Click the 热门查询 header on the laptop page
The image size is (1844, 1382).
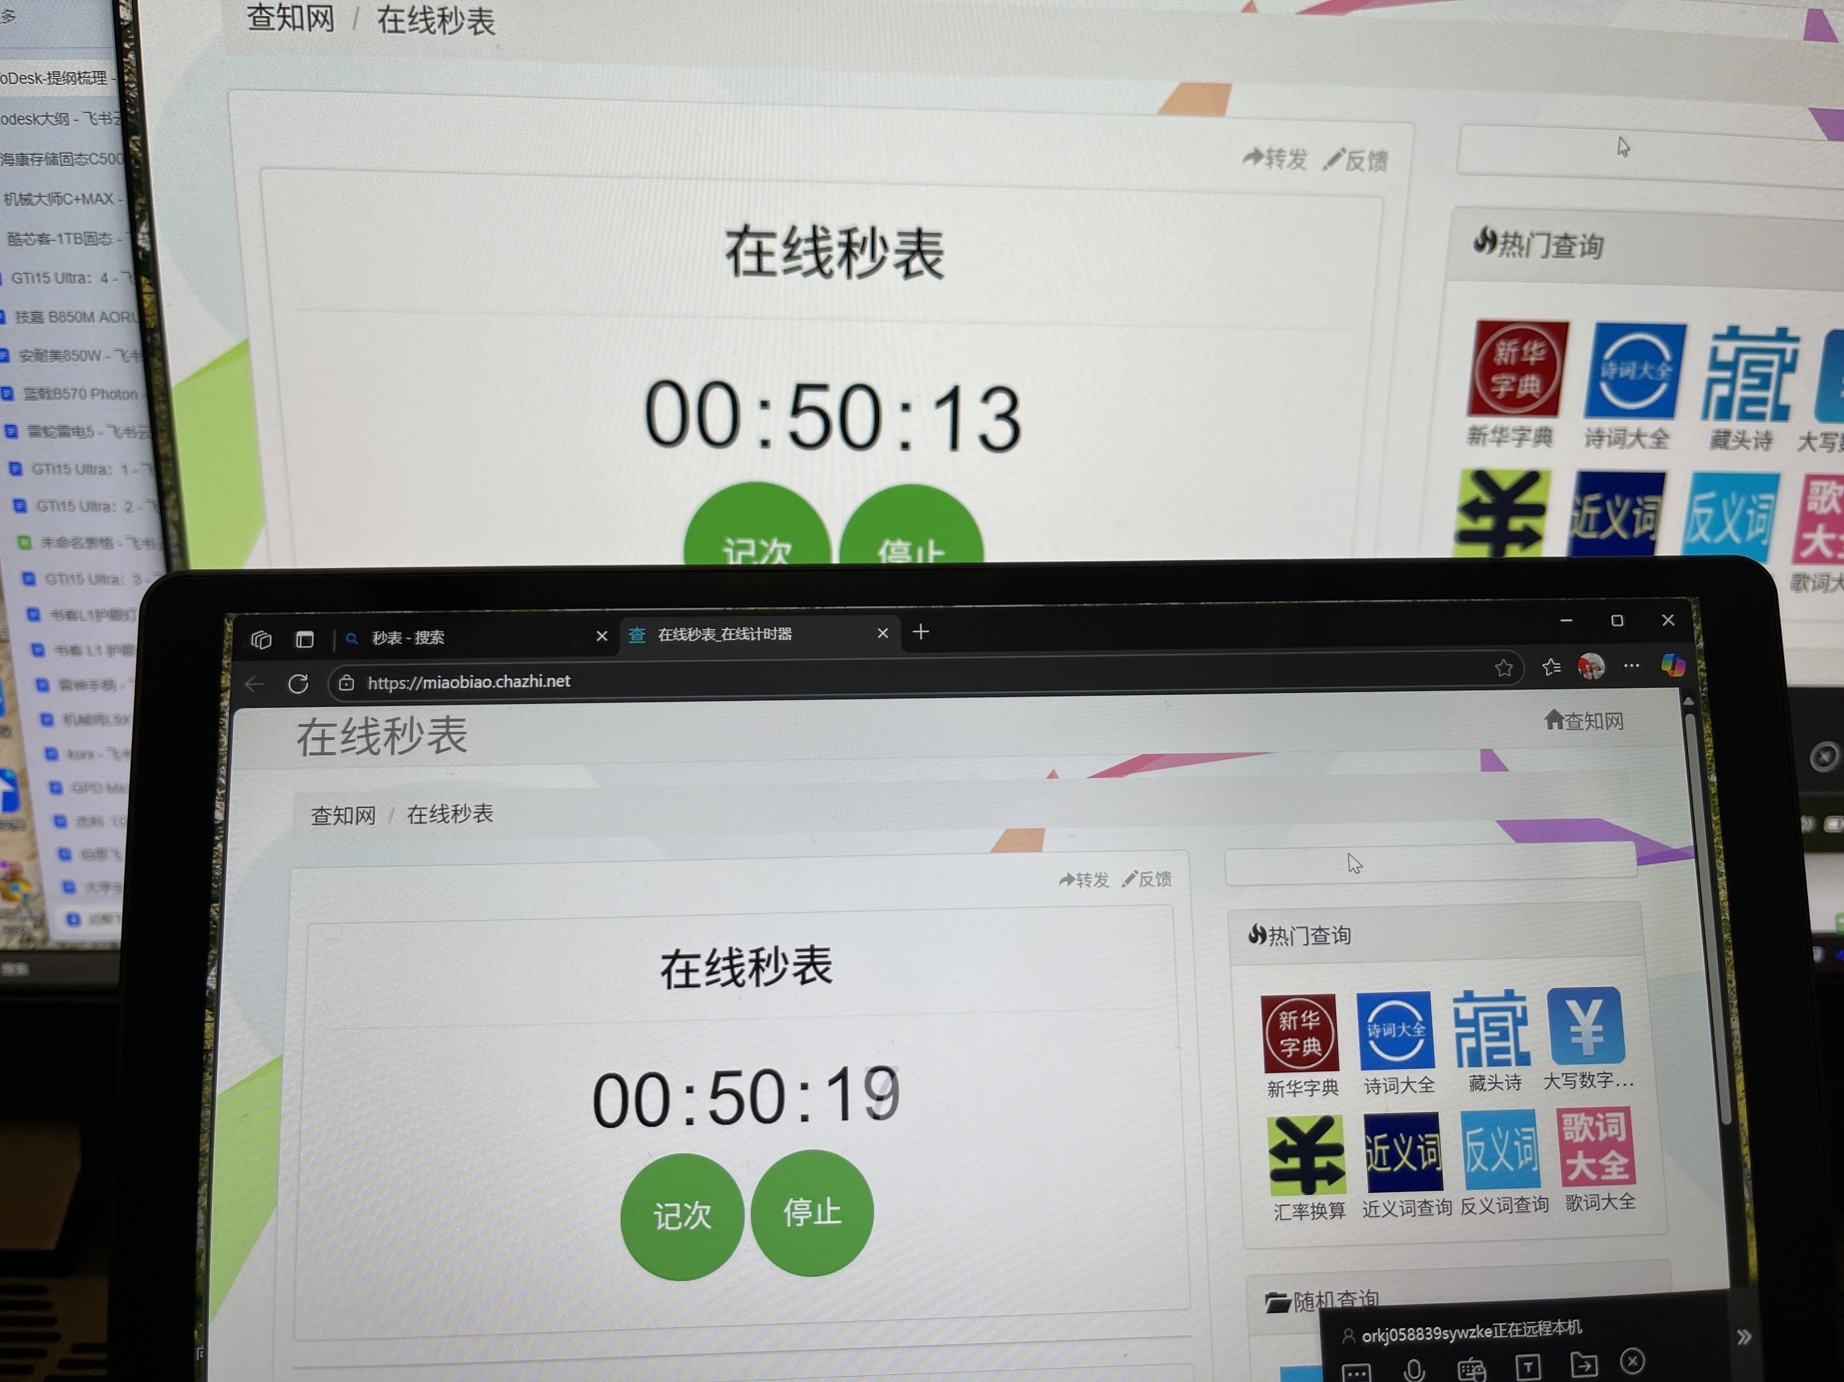(1300, 935)
